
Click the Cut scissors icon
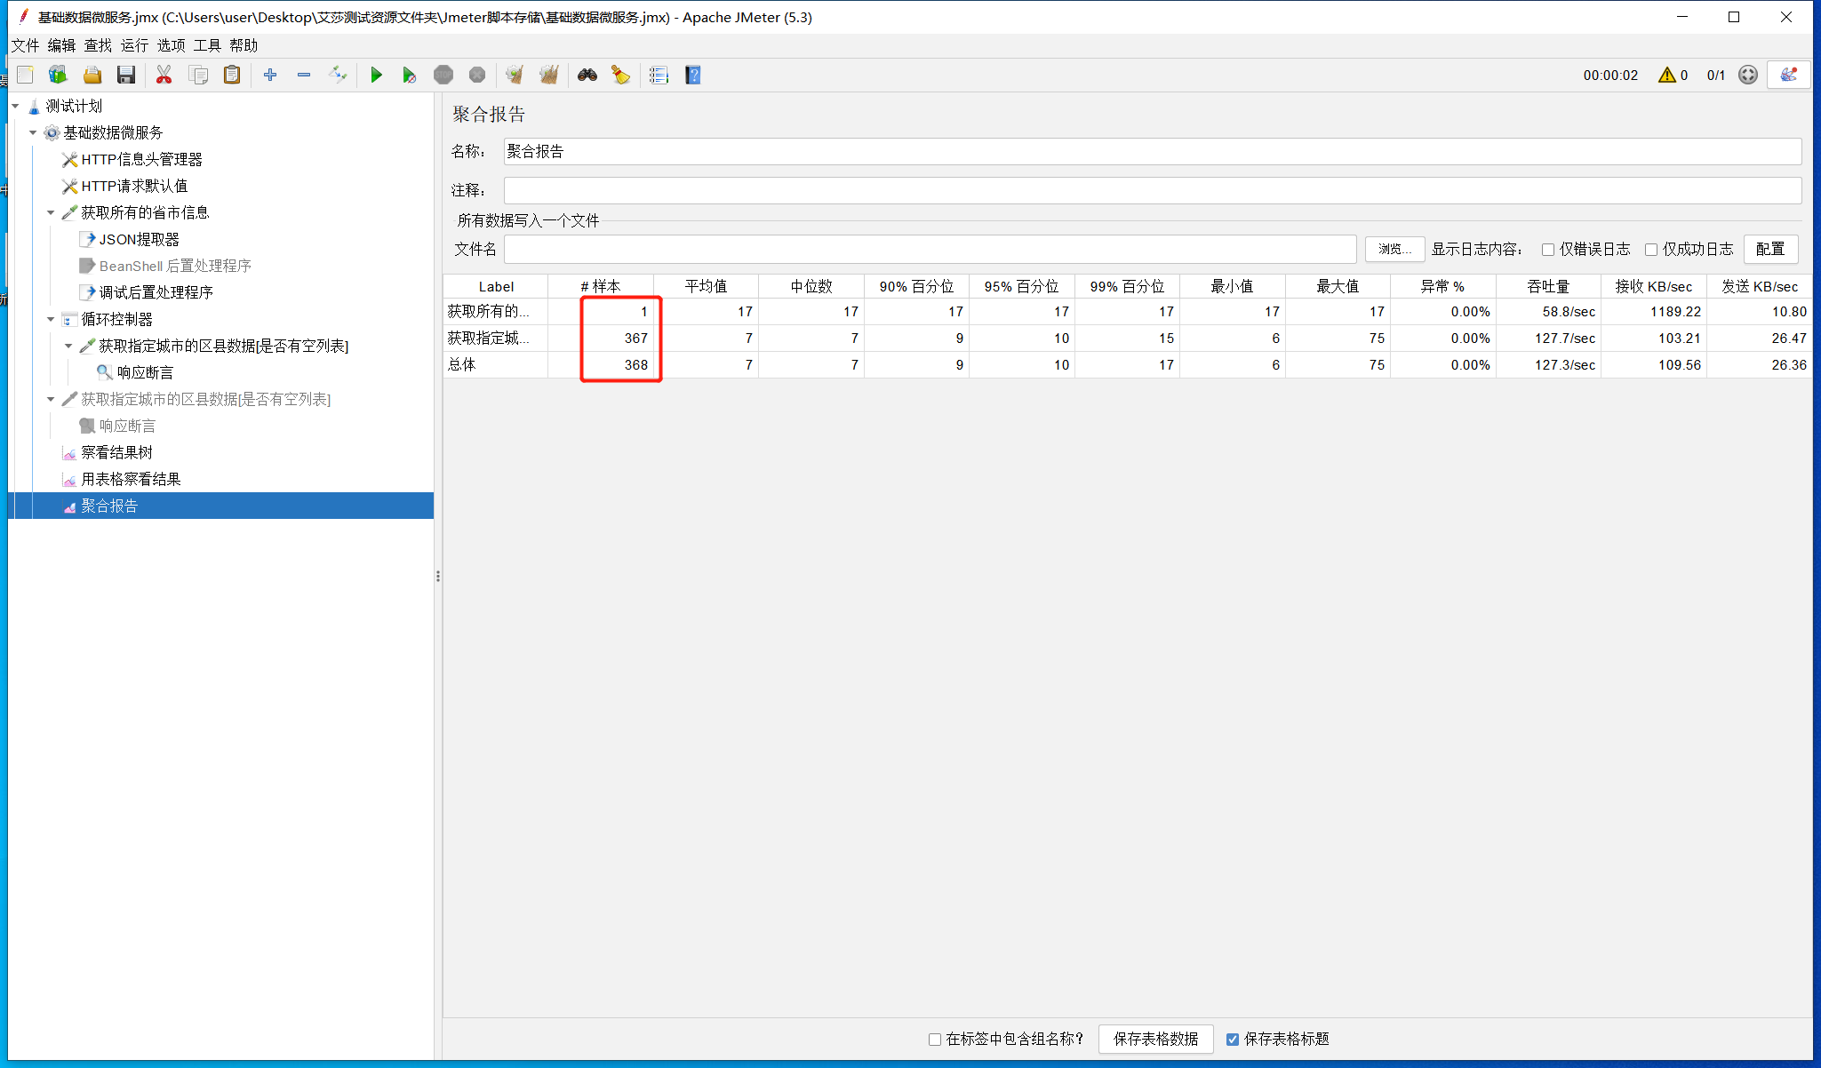click(x=164, y=76)
